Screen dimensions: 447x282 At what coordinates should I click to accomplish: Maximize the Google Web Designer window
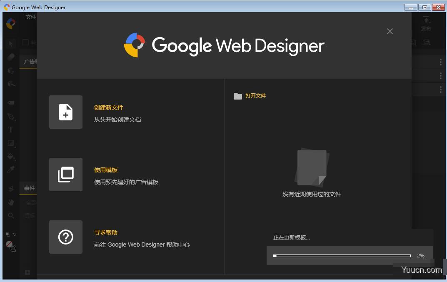click(425, 7)
